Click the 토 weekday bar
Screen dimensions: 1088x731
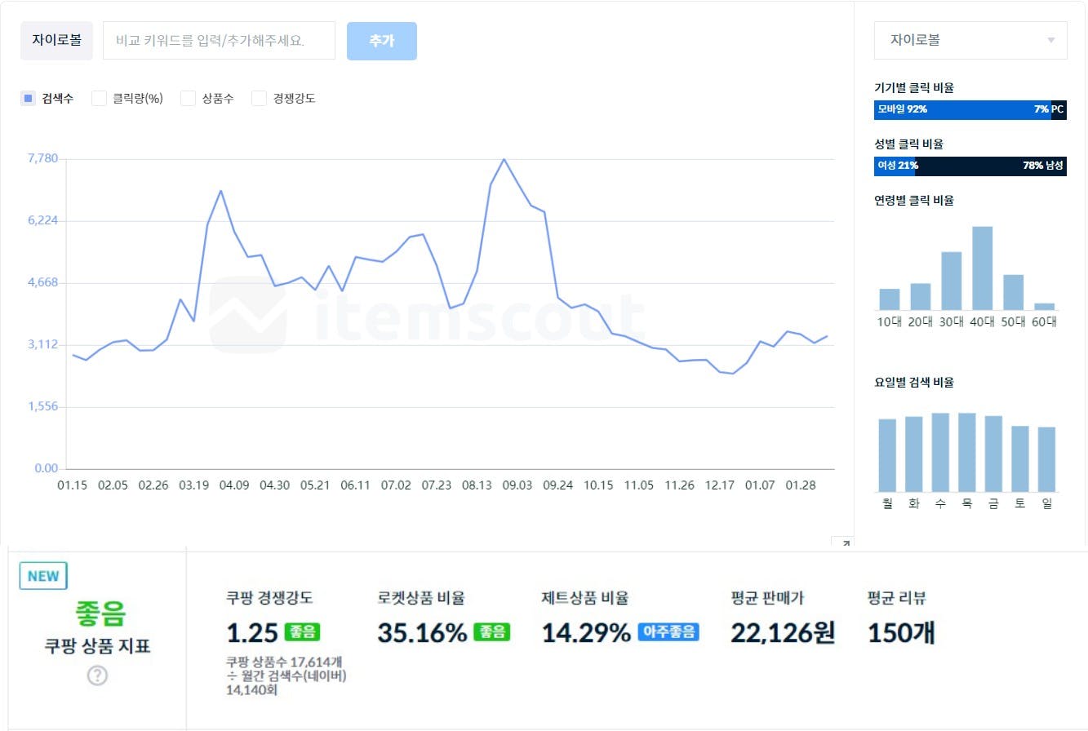pos(1020,459)
